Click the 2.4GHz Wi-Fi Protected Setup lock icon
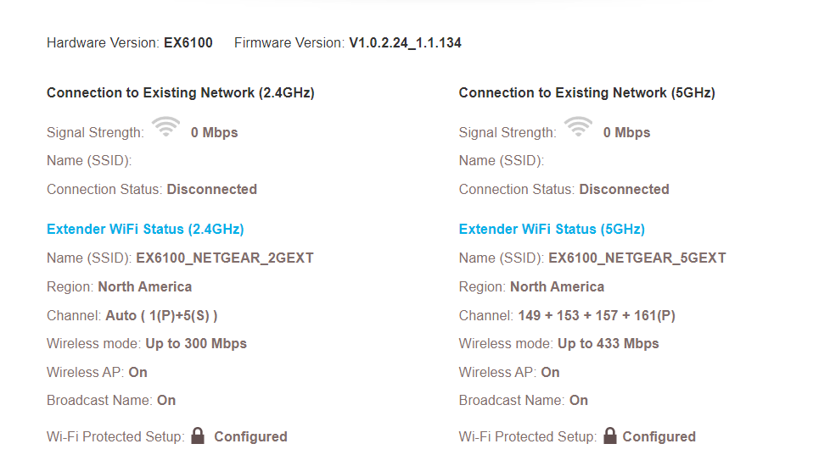The width and height of the screenshot is (830, 466). 198,435
